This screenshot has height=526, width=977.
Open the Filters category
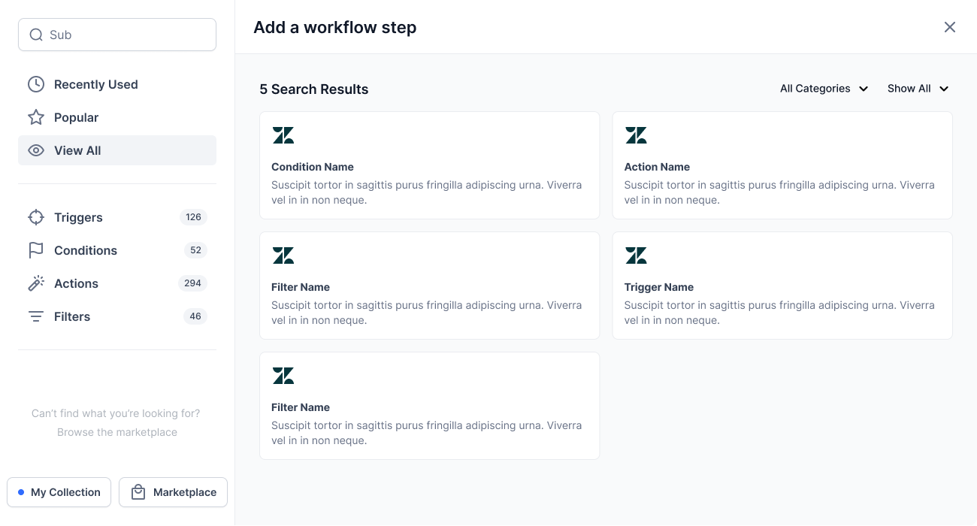(x=117, y=316)
